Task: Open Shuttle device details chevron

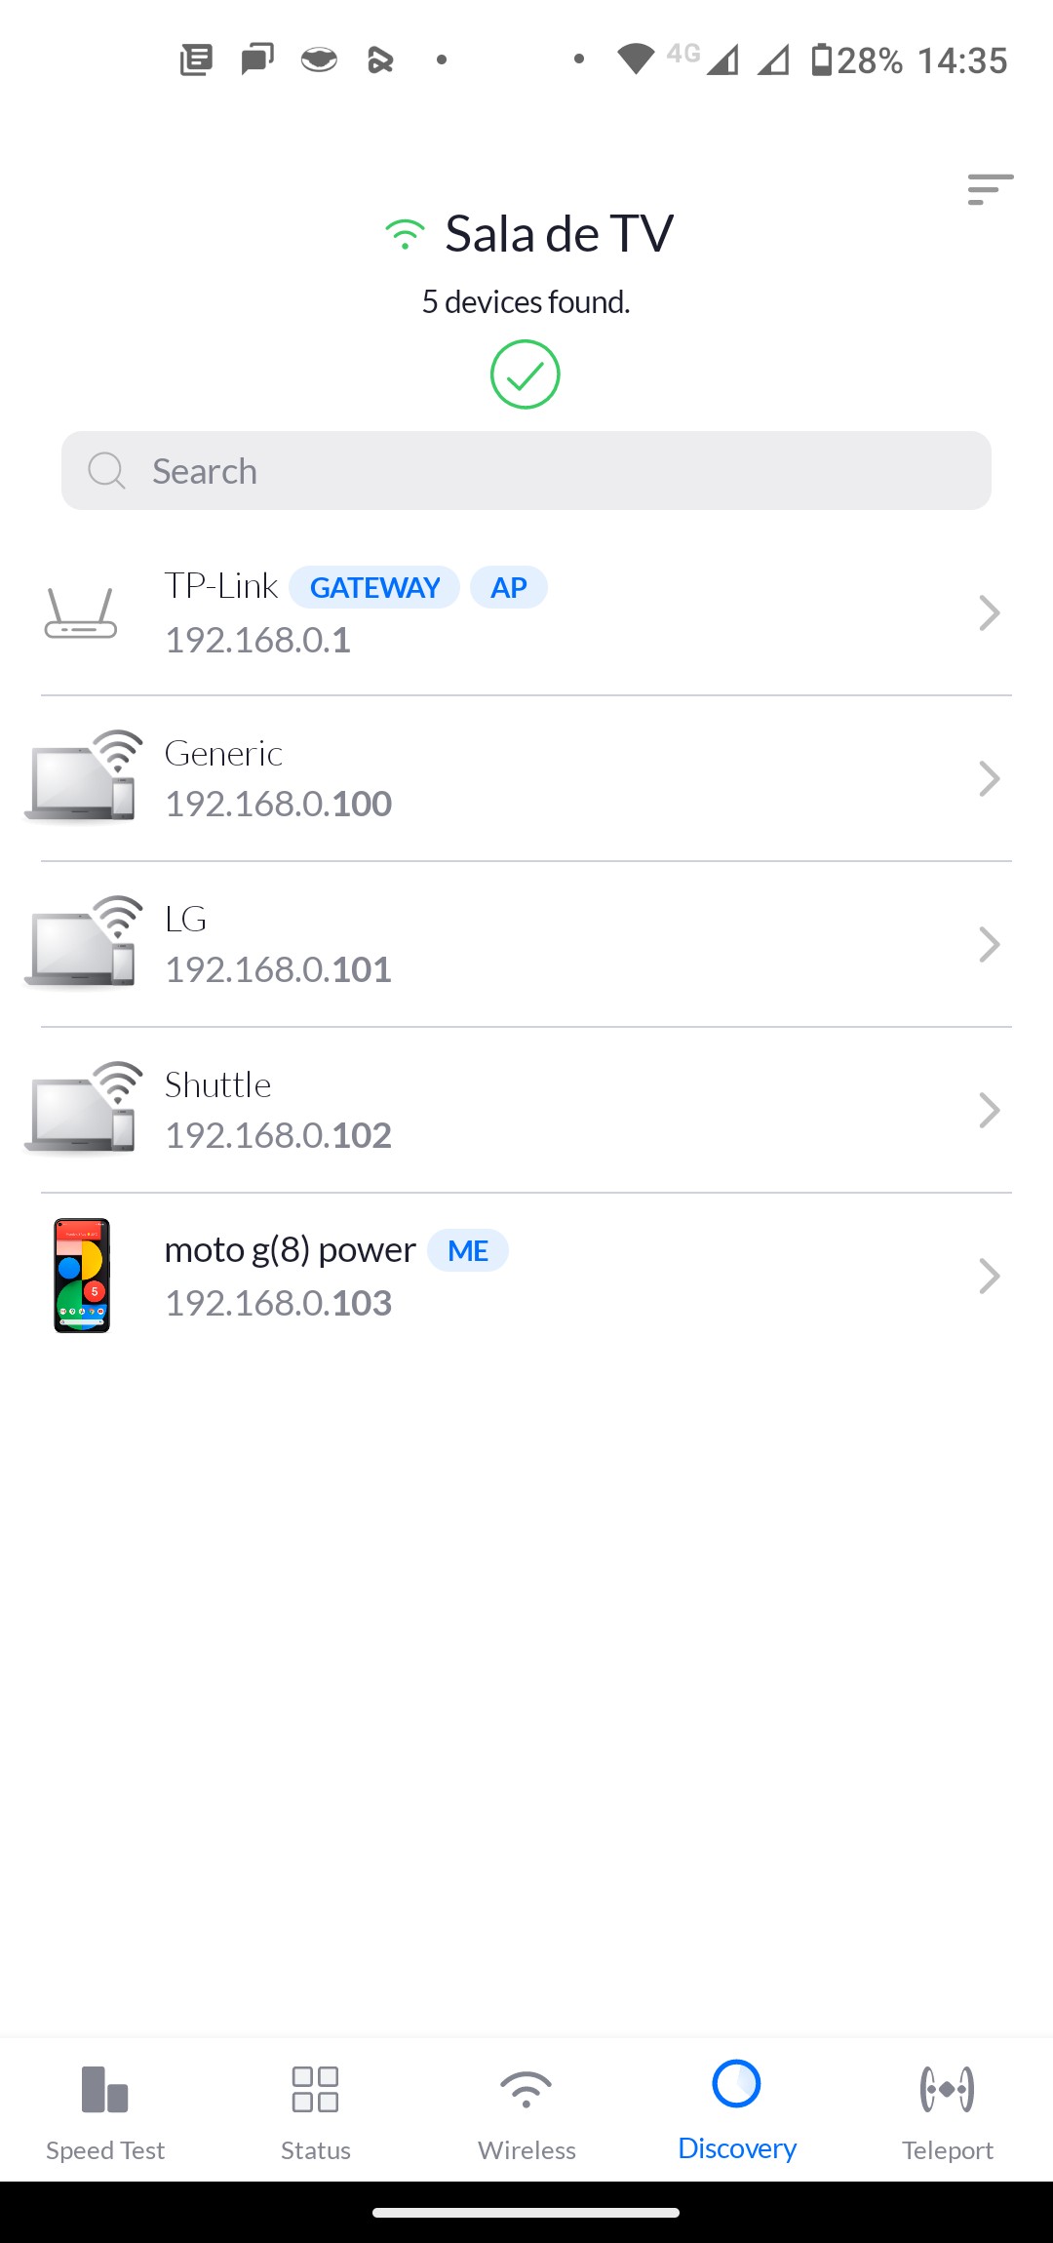Action: [x=989, y=1110]
